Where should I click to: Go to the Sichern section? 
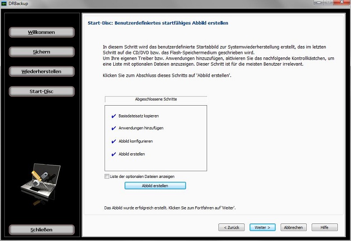[42, 52]
